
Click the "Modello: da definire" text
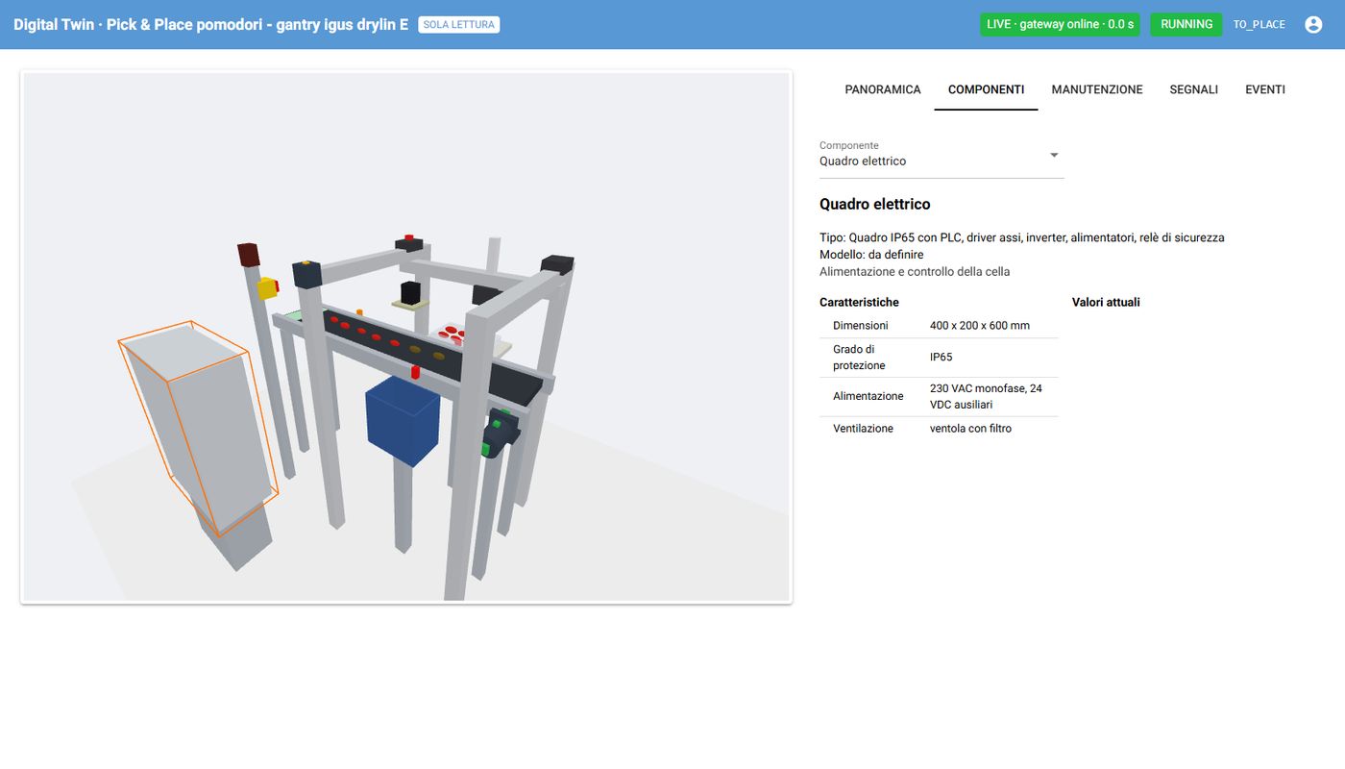[871, 255]
